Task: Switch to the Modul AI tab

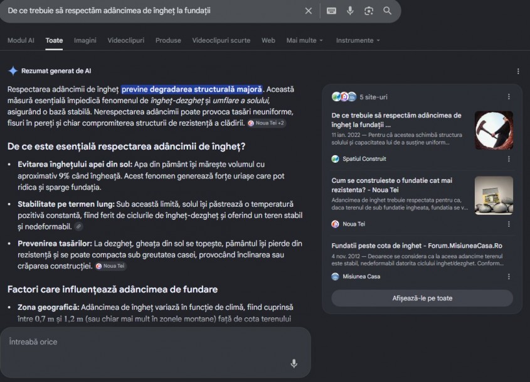Action: [x=21, y=40]
